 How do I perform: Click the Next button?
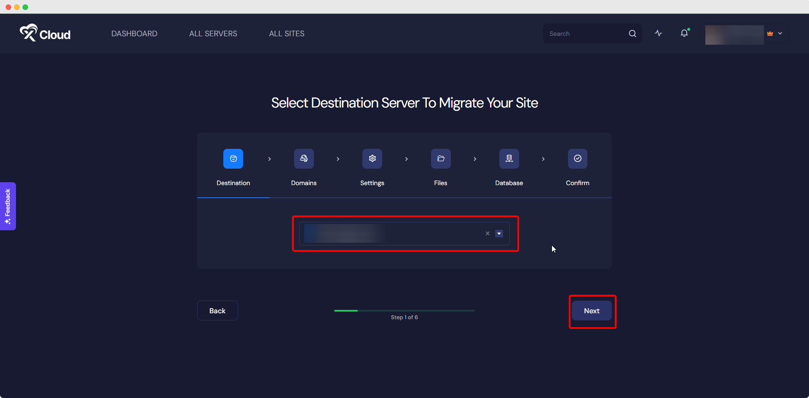(592, 311)
